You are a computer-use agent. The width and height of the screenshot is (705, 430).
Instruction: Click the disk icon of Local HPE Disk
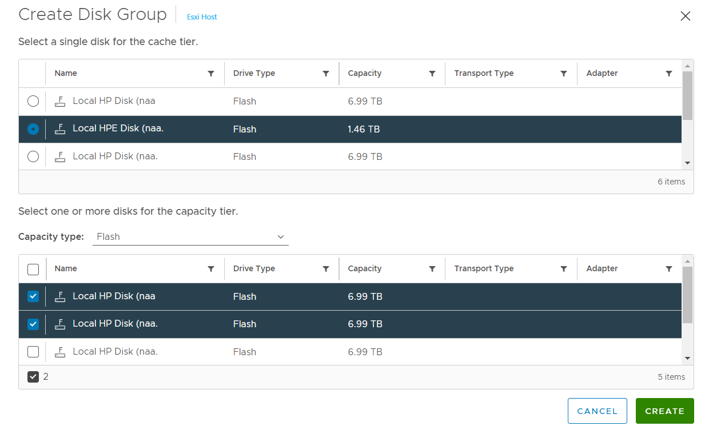point(60,129)
